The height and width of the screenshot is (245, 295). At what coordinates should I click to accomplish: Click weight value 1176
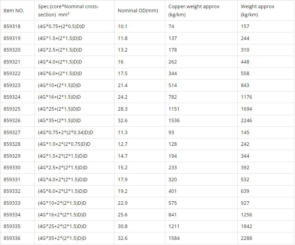tap(246, 97)
